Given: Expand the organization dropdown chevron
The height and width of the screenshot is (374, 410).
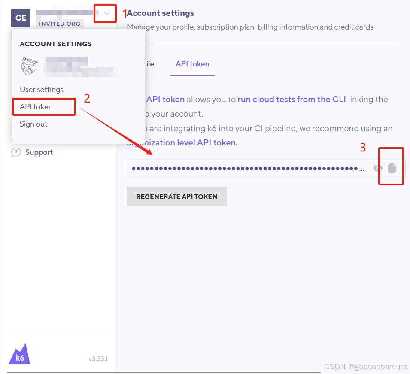Looking at the screenshot, I should [106, 14].
